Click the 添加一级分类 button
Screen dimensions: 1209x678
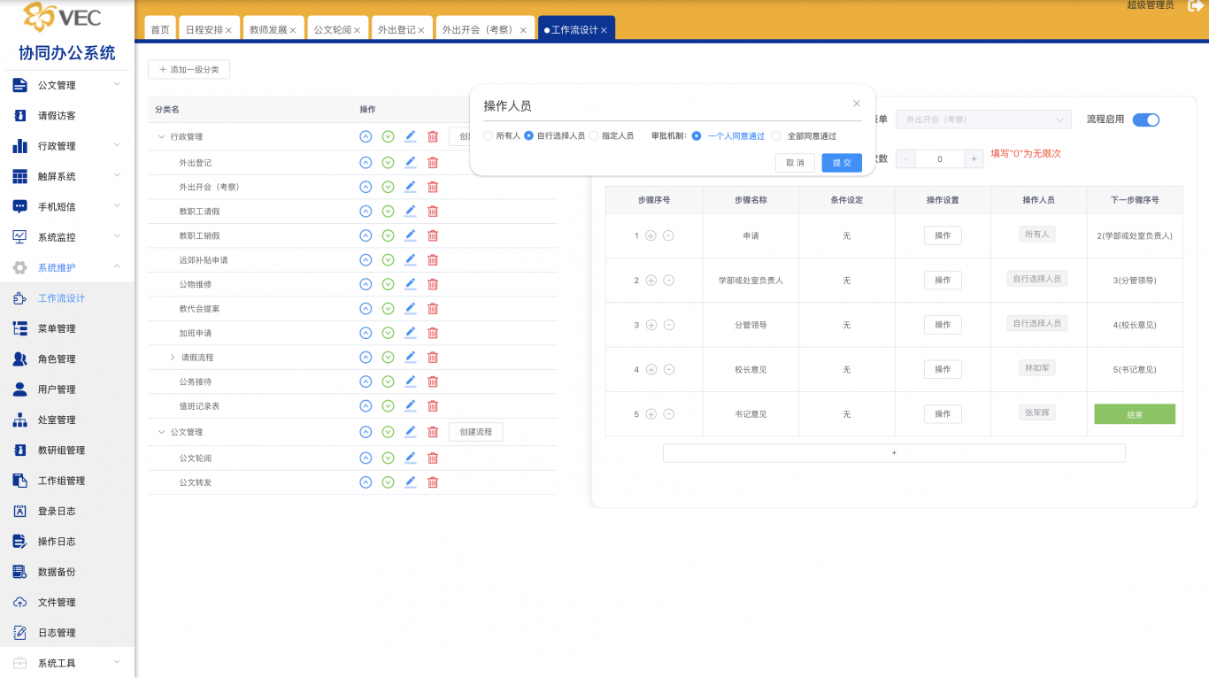click(189, 69)
